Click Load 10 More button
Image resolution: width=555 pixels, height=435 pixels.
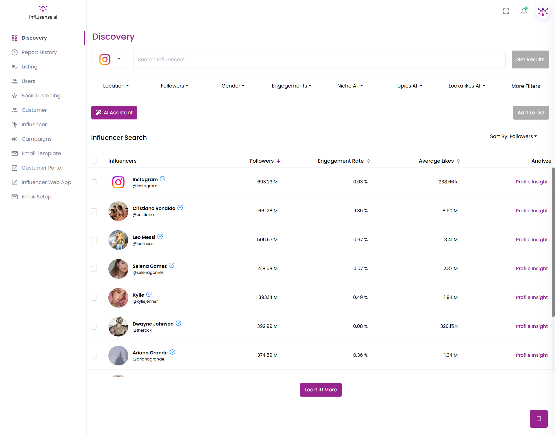(321, 390)
